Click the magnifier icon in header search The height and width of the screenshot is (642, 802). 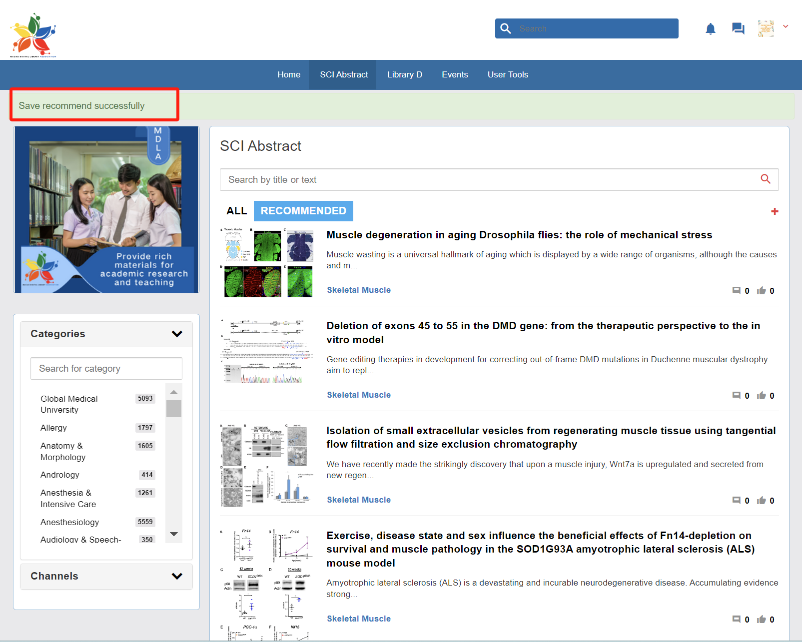click(x=506, y=28)
